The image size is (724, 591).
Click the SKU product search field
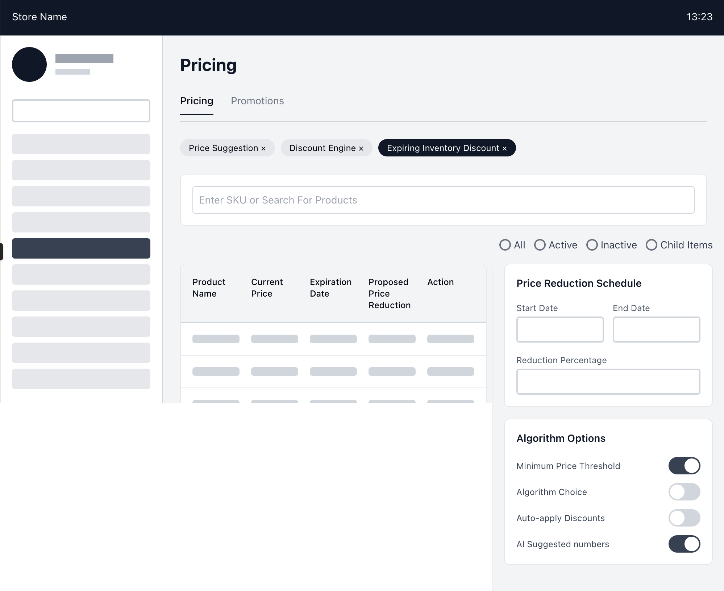[443, 200]
